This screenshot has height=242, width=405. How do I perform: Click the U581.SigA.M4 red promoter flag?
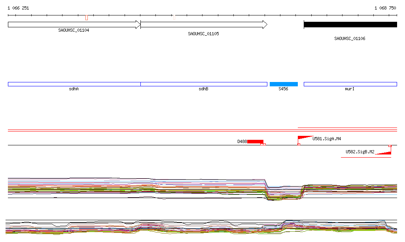[304, 138]
